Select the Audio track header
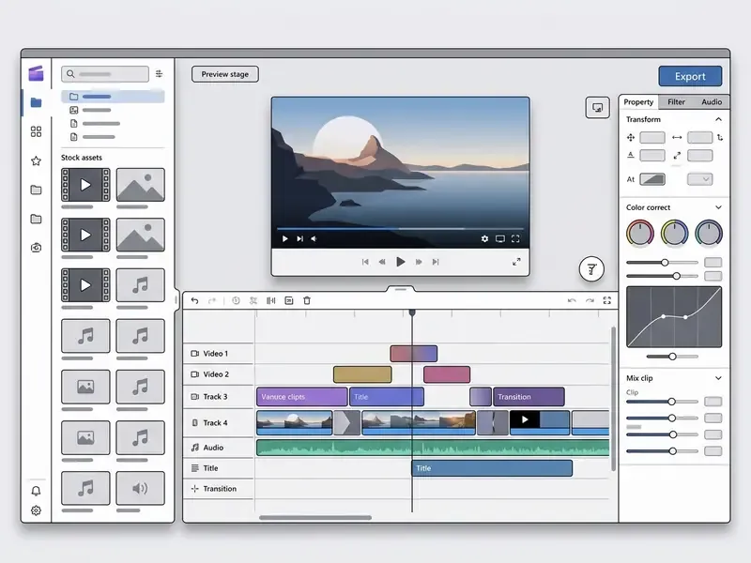The width and height of the screenshot is (751, 563). coord(219,448)
